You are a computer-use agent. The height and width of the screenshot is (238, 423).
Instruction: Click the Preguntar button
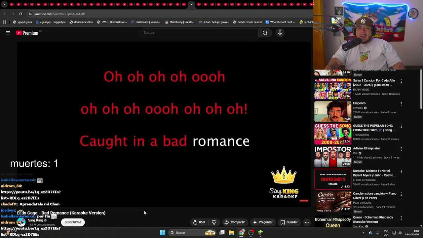coord(262,222)
